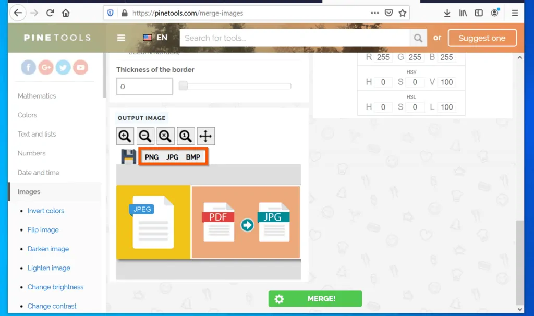Focus the Search for tools field
This screenshot has width=534, height=316.
click(295, 38)
